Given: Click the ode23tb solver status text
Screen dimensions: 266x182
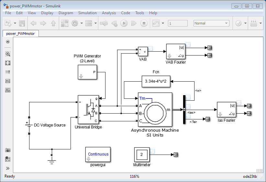Looking at the screenshot, I should [x=250, y=177].
